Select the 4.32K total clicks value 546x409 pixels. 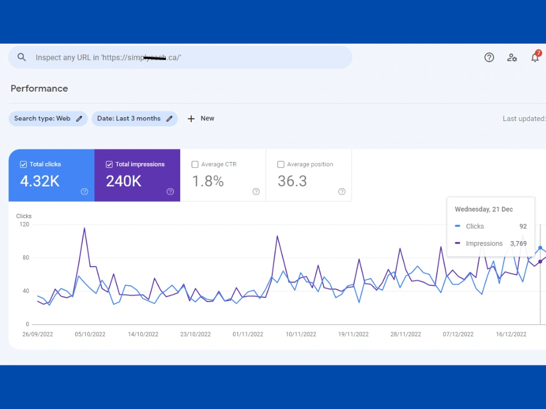click(40, 181)
